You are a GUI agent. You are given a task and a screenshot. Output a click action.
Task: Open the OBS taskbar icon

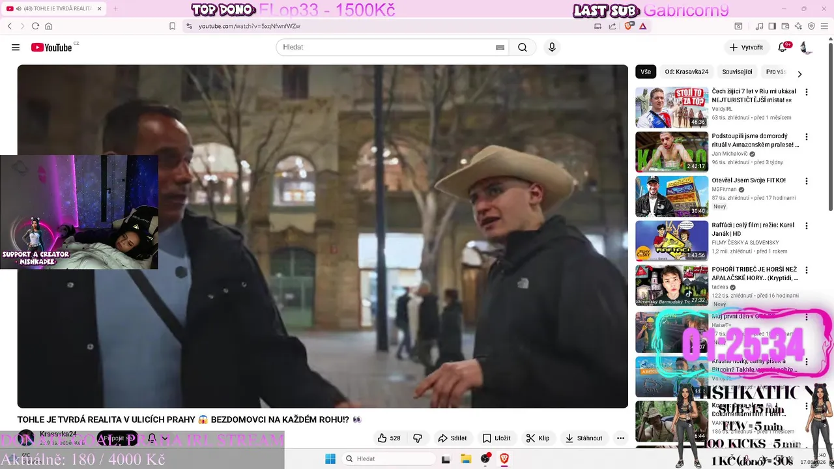coord(485,459)
